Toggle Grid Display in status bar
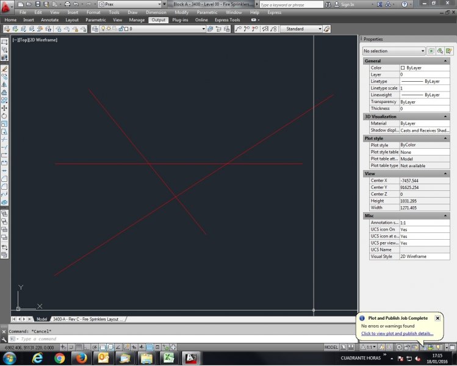457x366 pixels. [x=79, y=347]
